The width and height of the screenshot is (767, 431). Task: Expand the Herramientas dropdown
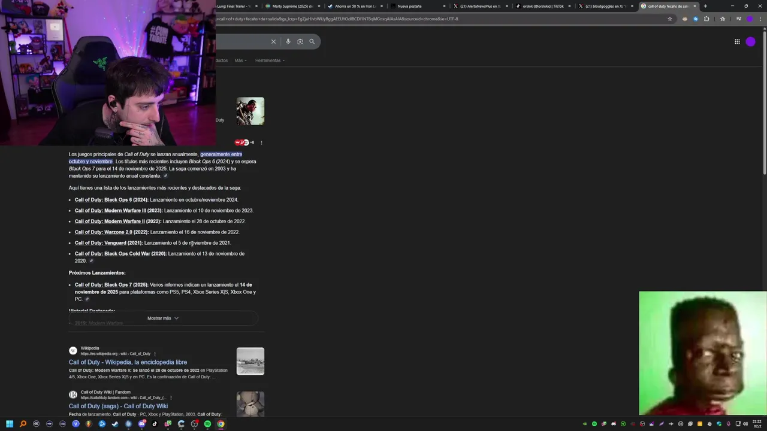coord(270,60)
